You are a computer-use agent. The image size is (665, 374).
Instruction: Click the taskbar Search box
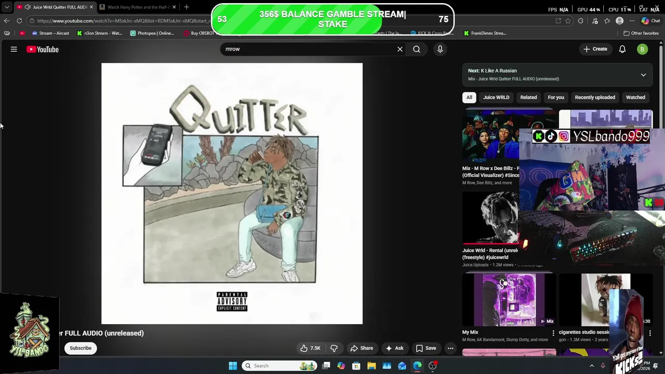coord(280,366)
